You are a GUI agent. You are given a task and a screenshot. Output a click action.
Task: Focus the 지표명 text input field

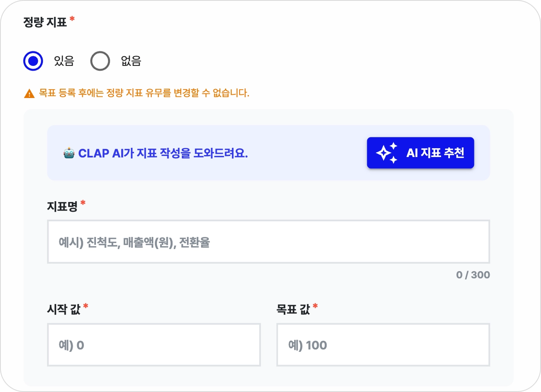click(x=268, y=242)
